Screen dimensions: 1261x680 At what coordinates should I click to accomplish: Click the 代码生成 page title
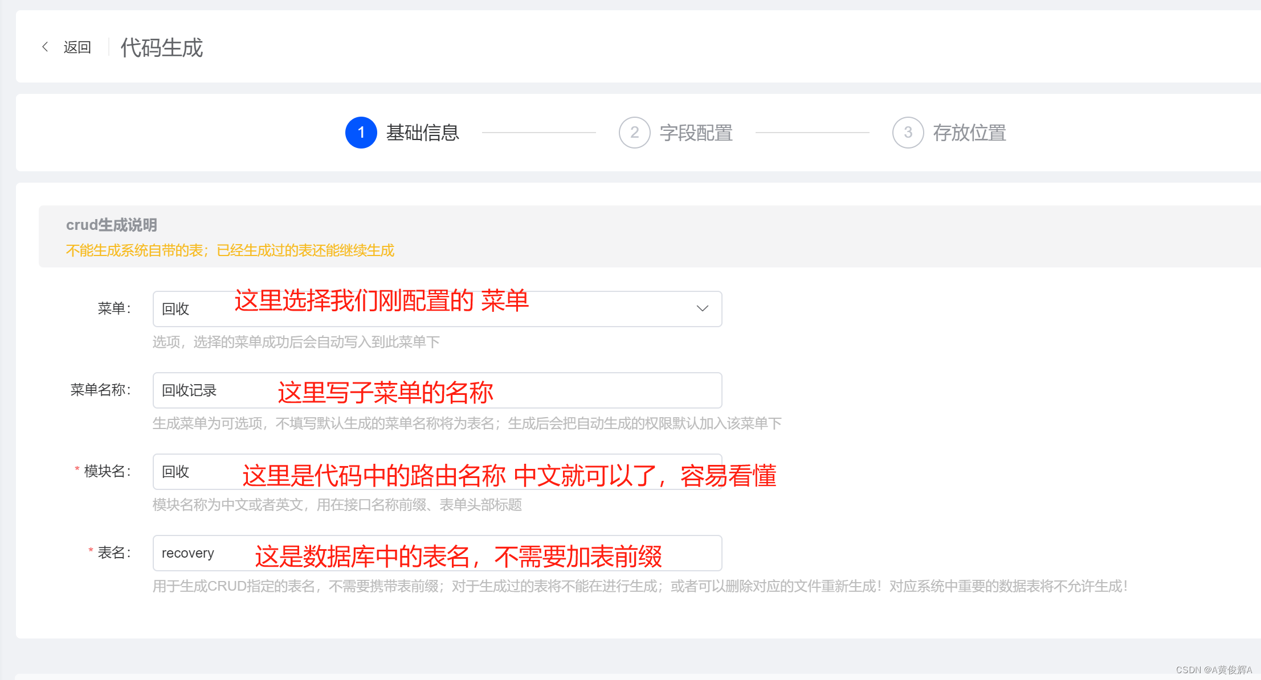point(162,48)
